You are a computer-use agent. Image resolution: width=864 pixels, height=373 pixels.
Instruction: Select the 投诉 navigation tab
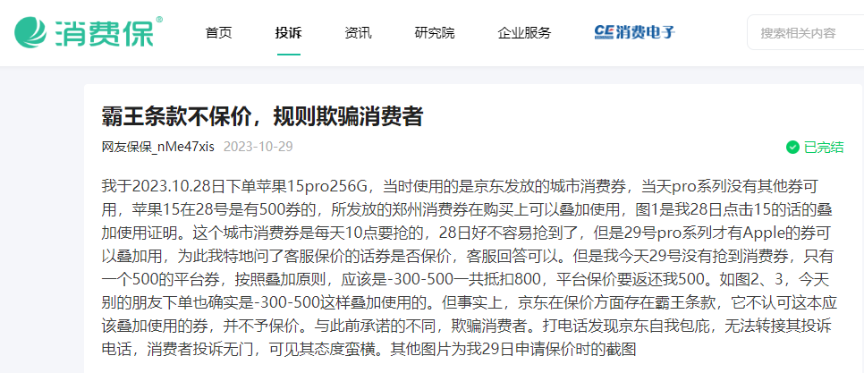pyautogui.click(x=289, y=32)
